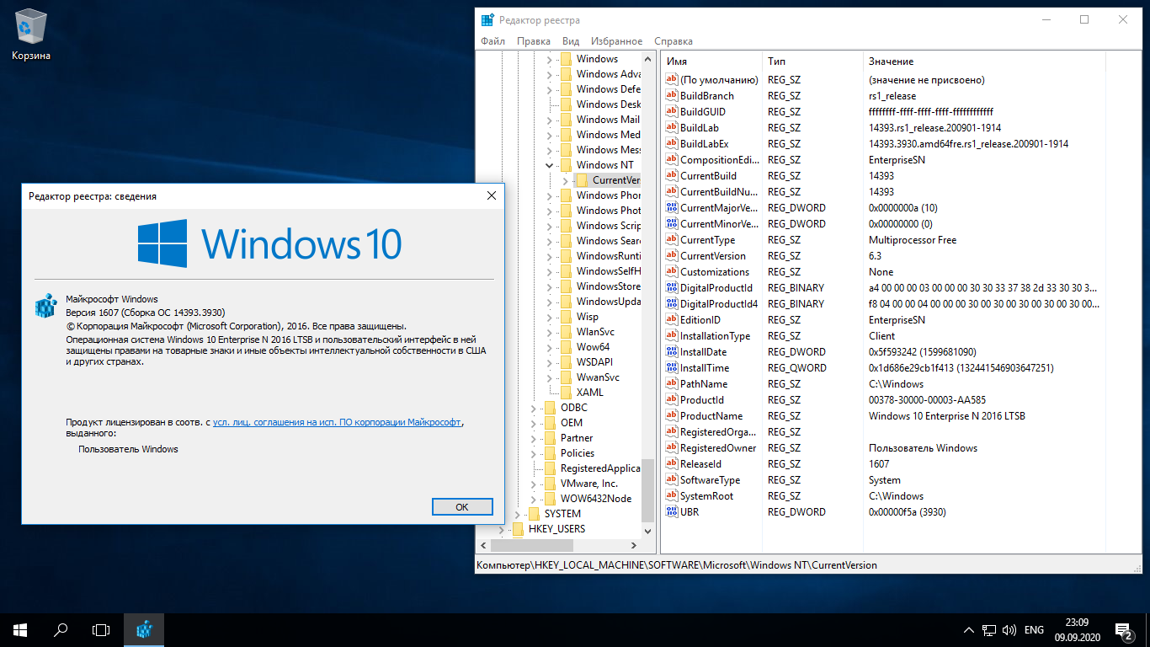
Task: Select the XAML tree key
Action: click(589, 392)
